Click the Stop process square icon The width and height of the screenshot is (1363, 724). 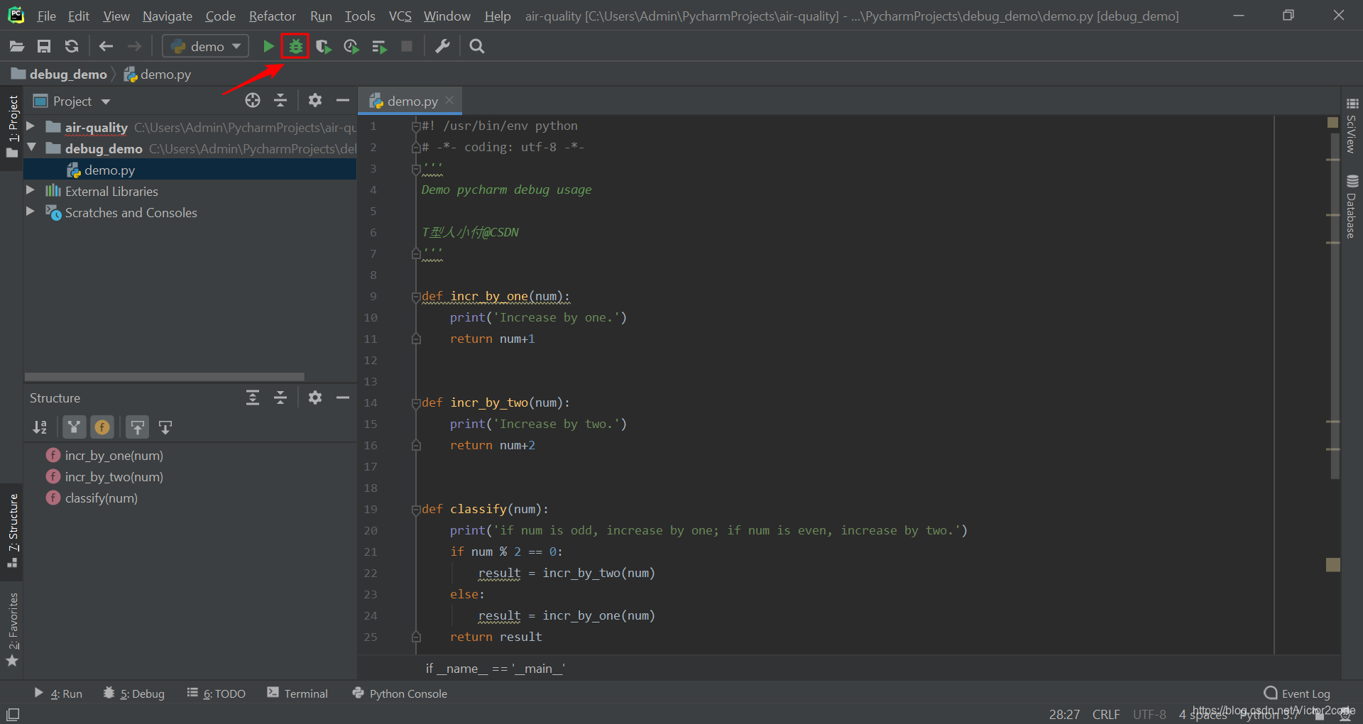pos(407,47)
